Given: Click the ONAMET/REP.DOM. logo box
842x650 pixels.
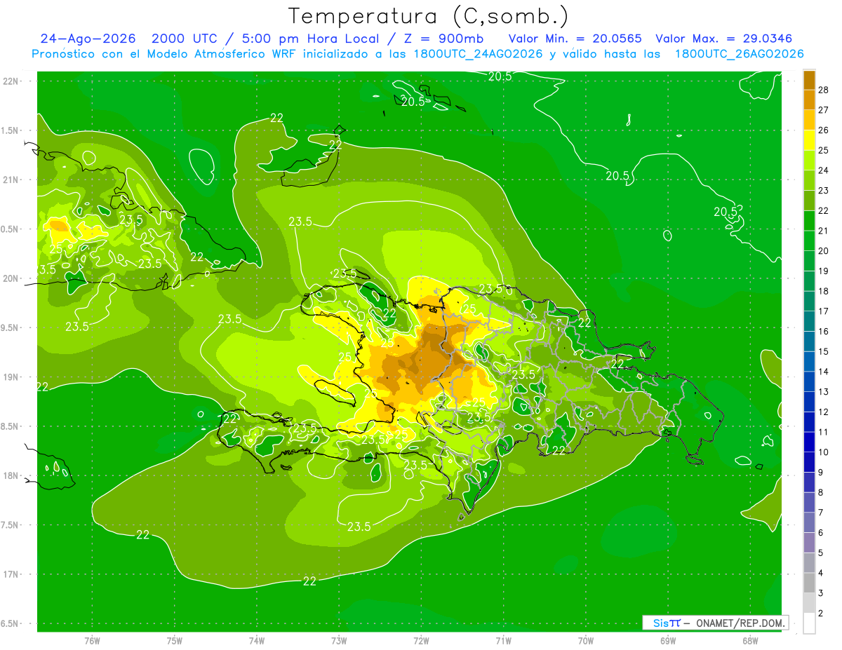Looking at the screenshot, I should coord(715,623).
